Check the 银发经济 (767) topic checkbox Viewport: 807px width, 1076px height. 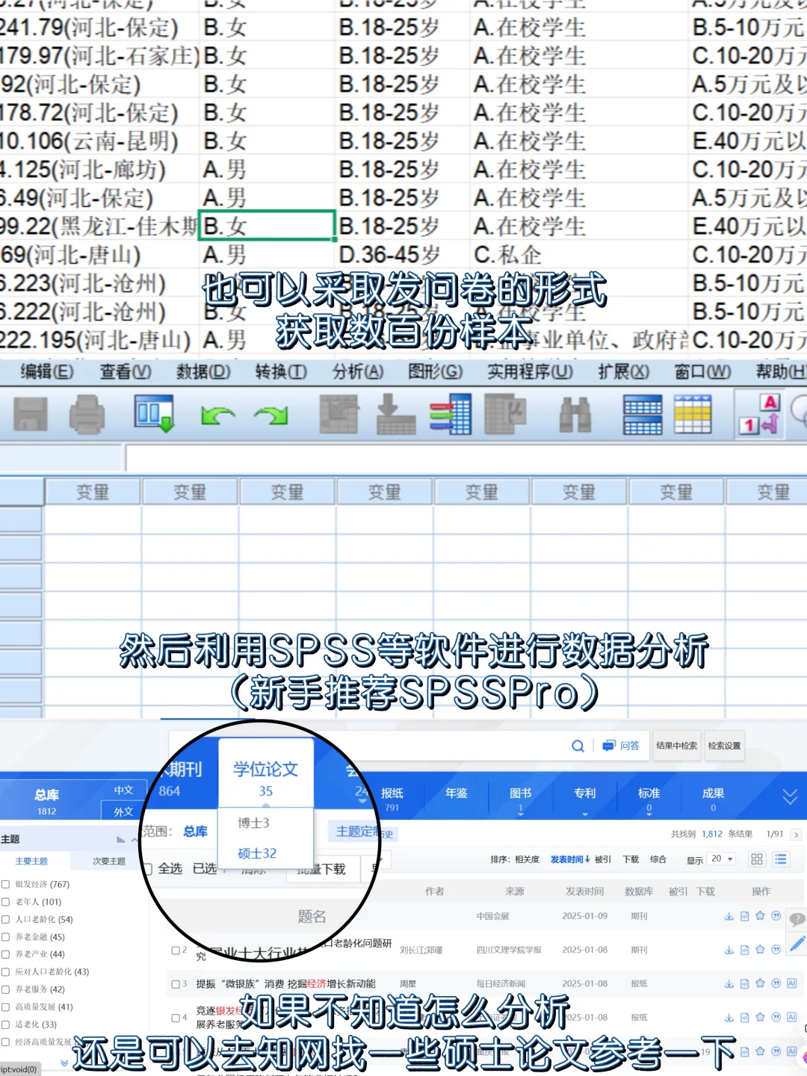6,884
